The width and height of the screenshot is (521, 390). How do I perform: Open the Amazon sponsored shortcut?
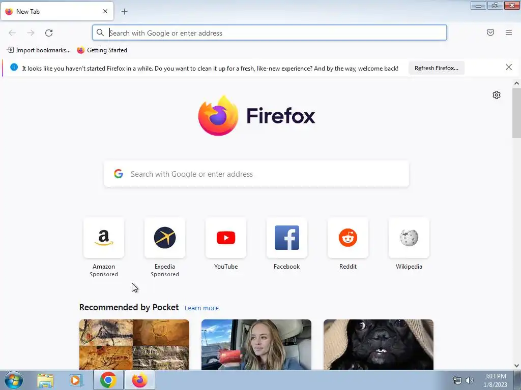coord(104,238)
